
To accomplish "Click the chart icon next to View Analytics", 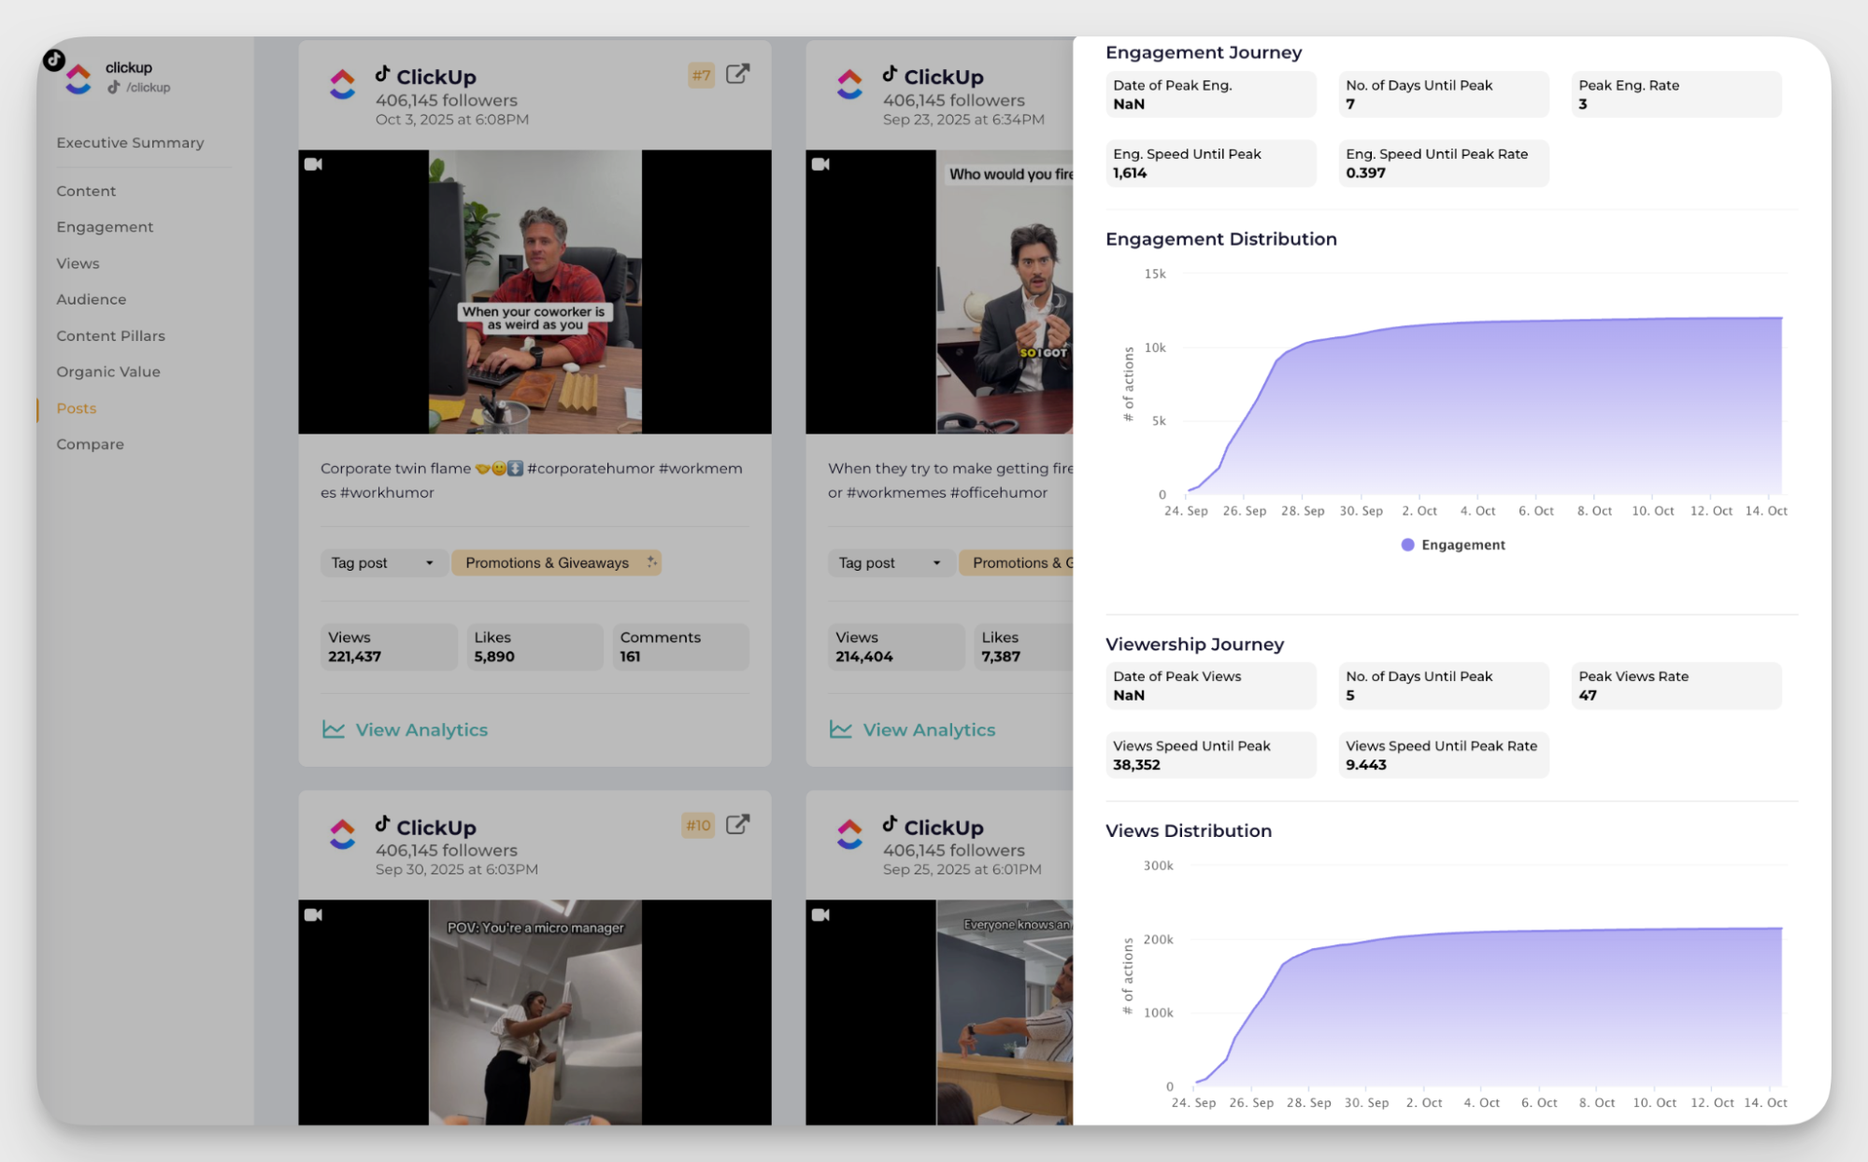I will (332, 730).
